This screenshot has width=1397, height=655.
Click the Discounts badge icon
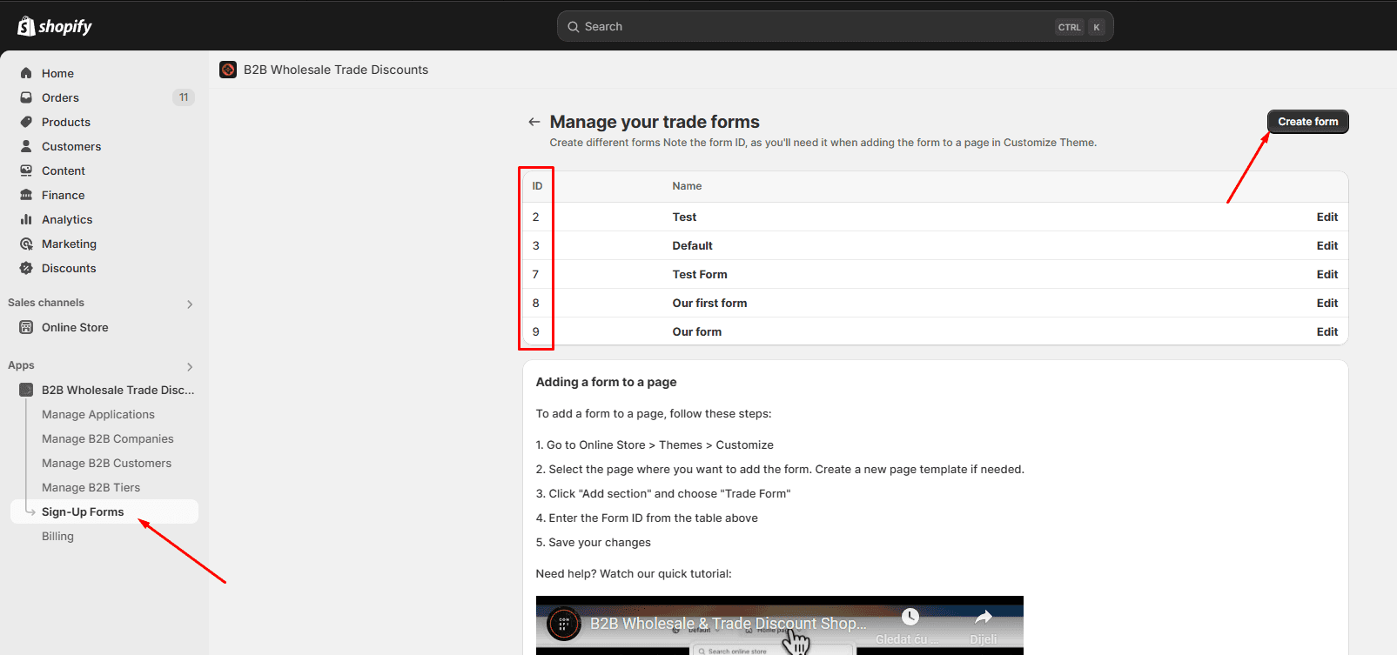[x=26, y=268]
